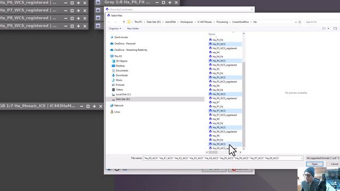Open the 3D Objects folder

coord(122,61)
